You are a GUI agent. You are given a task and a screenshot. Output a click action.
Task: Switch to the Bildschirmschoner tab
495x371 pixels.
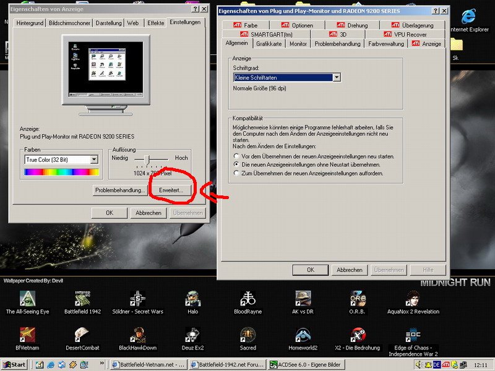(69, 23)
